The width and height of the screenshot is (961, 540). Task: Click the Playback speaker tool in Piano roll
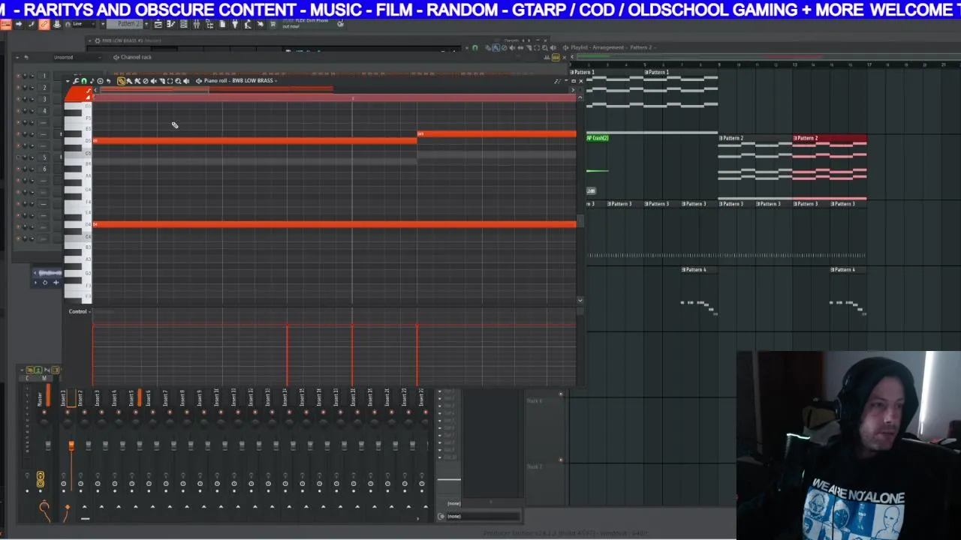(186, 81)
